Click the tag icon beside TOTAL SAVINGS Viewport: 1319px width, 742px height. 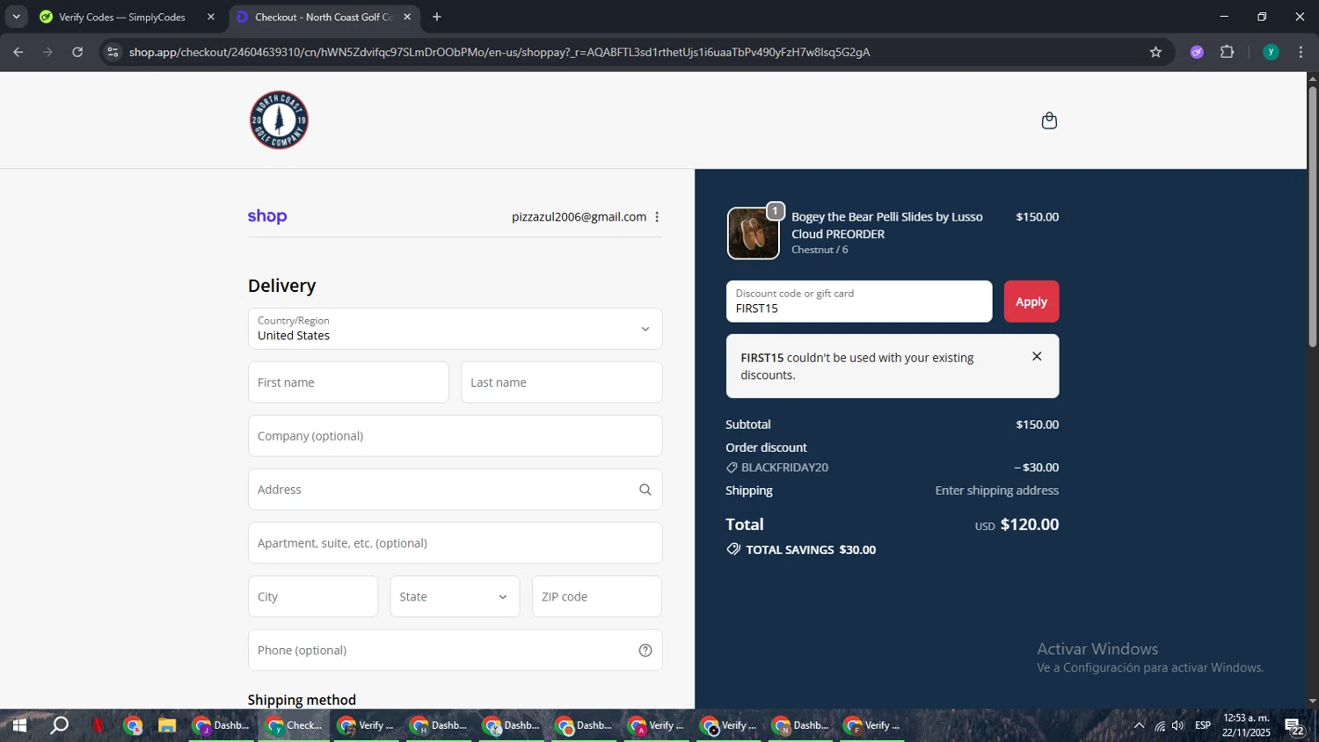[733, 549]
